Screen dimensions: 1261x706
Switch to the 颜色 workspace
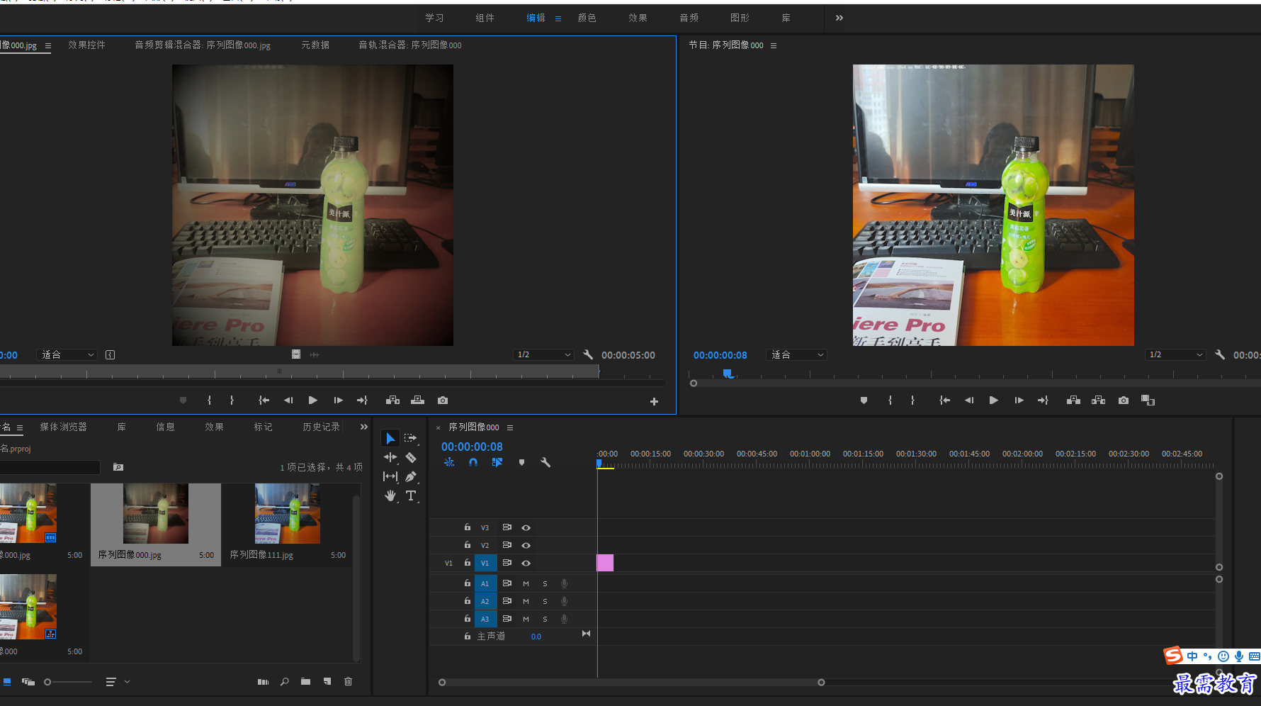587,18
